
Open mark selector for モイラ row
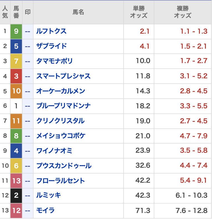tap(28, 211)
